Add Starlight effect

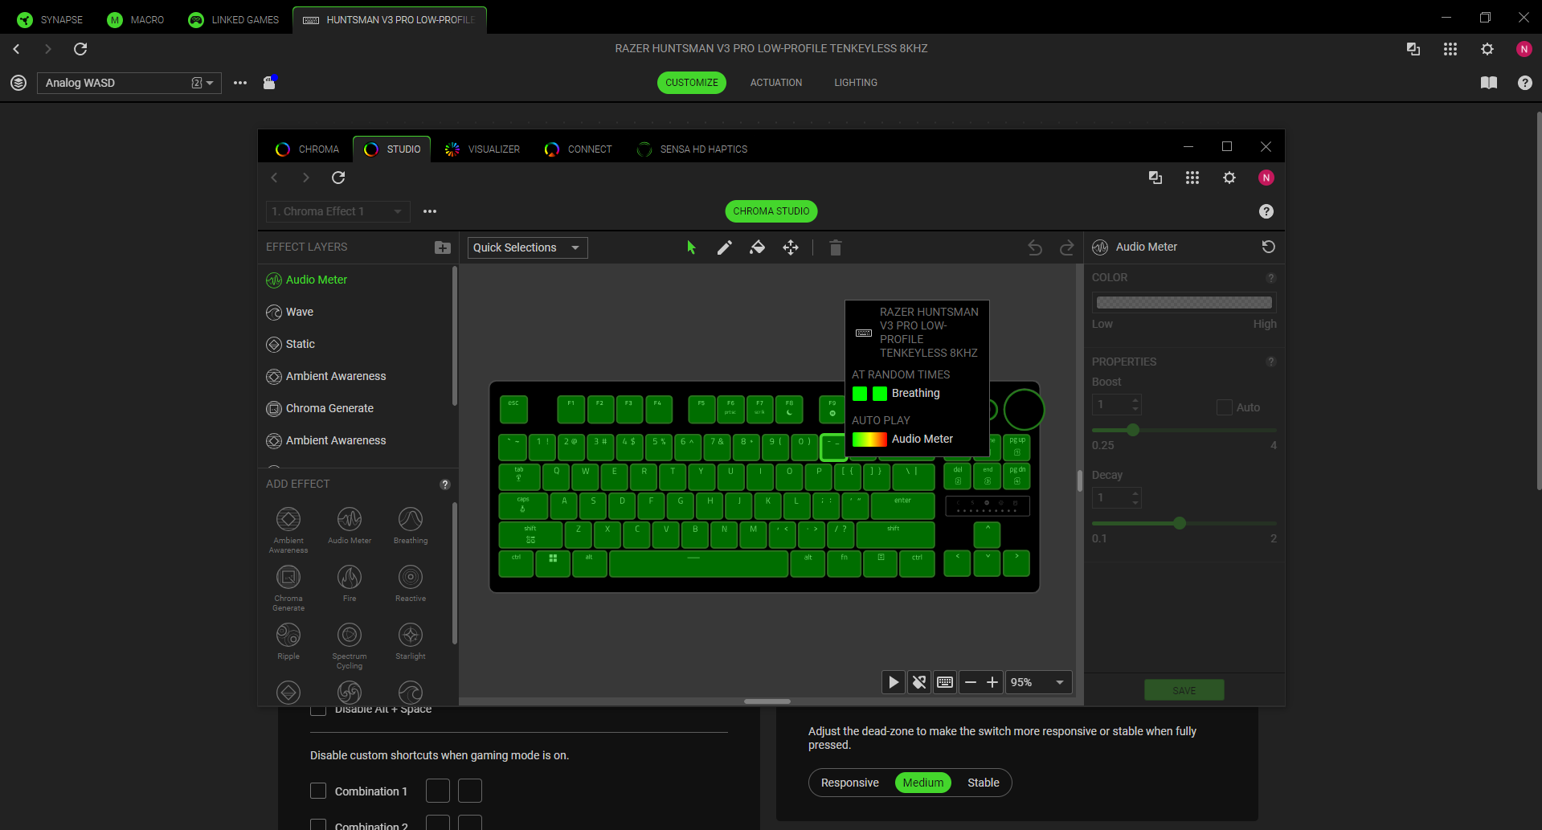(x=411, y=641)
